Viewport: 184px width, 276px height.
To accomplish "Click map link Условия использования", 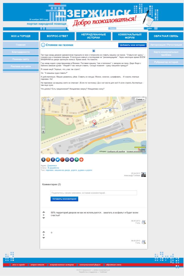I will [x=136, y=151].
